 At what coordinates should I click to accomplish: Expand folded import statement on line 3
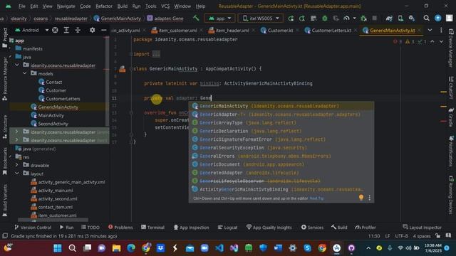(156, 54)
